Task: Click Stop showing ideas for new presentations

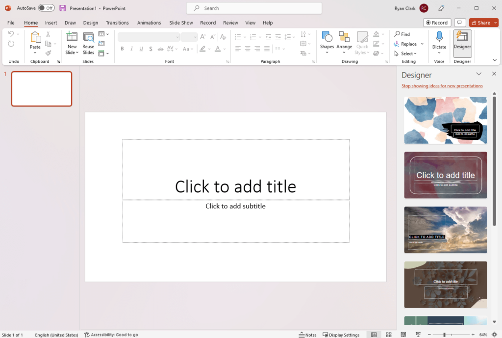Action: pyautogui.click(x=442, y=86)
